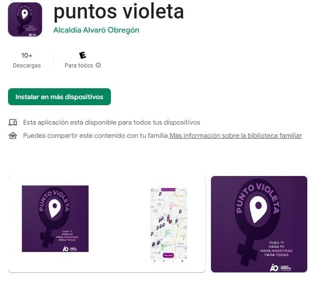Open the Alcaldía Alvaró Obregón developer page
The height and width of the screenshot is (285, 320).
96,30
